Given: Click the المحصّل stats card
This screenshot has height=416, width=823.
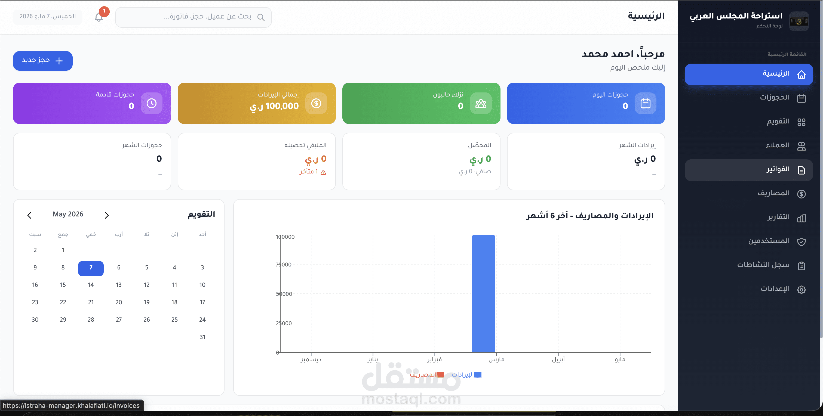Looking at the screenshot, I should click(421, 162).
